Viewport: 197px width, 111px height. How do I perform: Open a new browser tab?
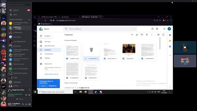(x=103, y=17)
